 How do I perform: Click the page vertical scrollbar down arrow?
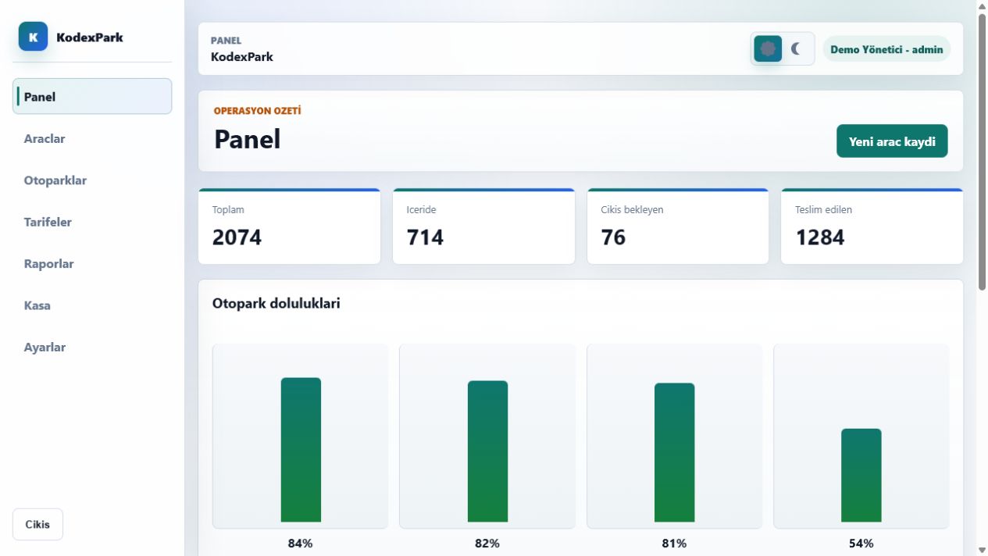point(982,550)
